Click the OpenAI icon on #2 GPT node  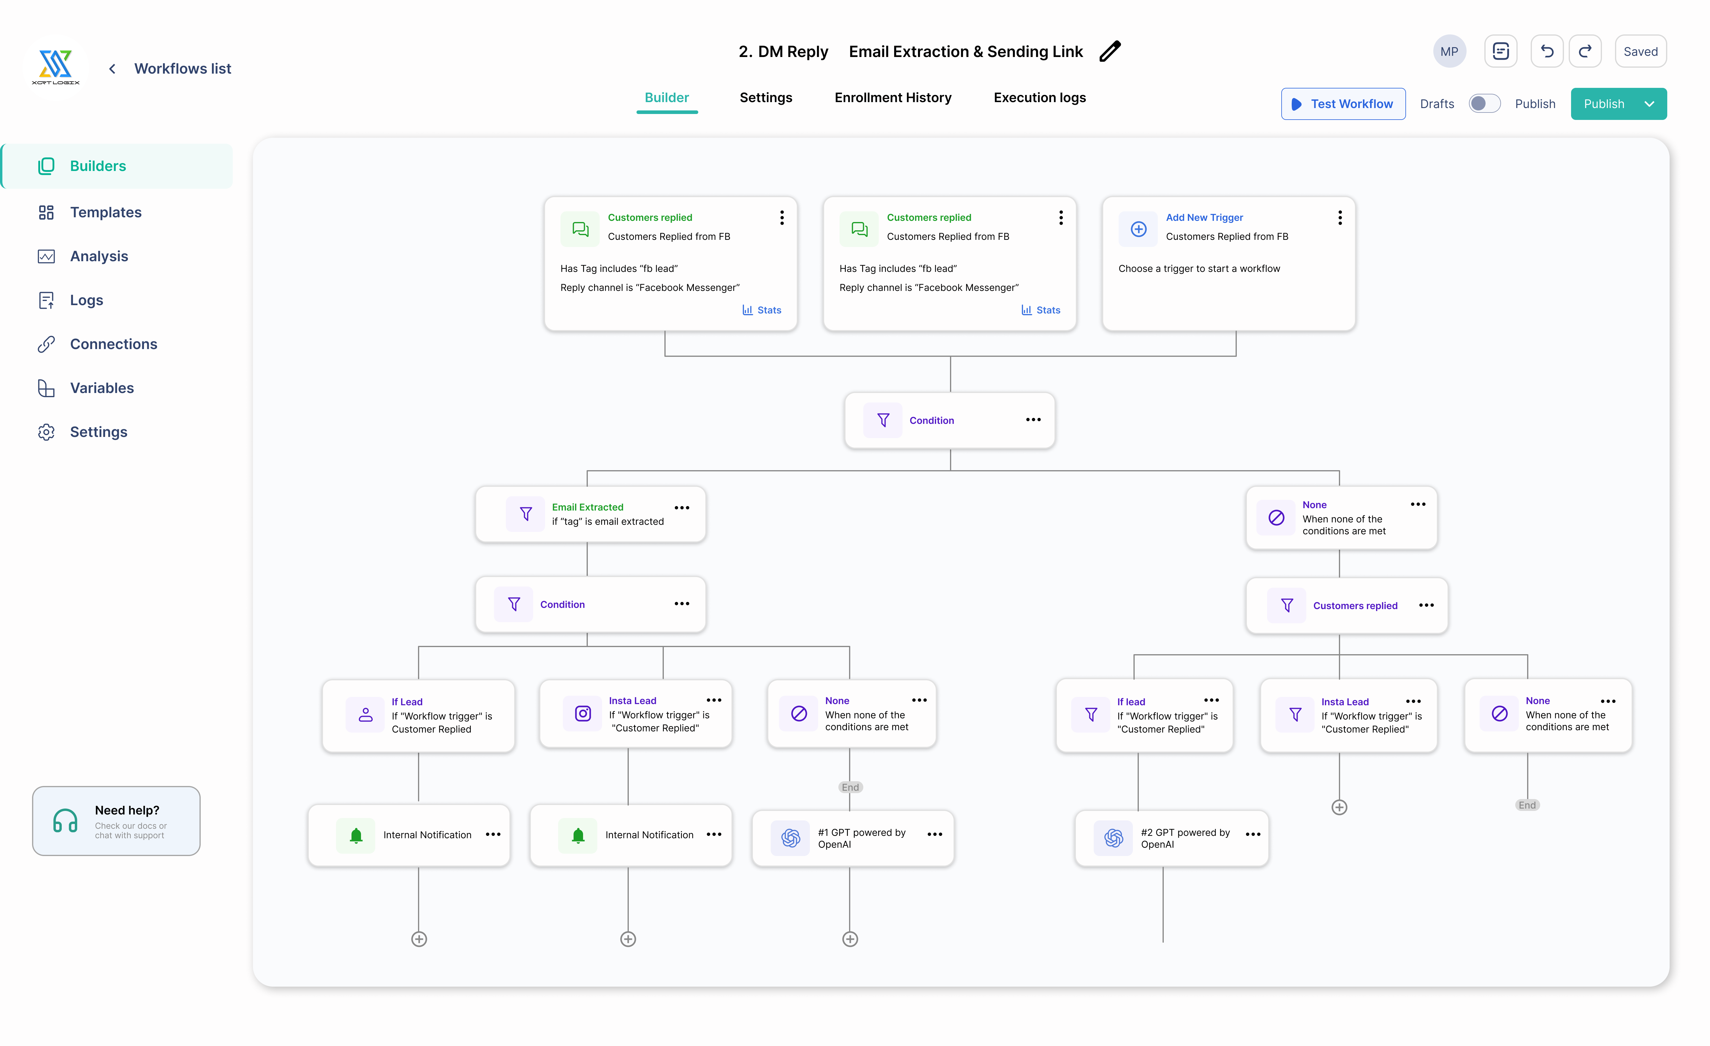click(1113, 838)
